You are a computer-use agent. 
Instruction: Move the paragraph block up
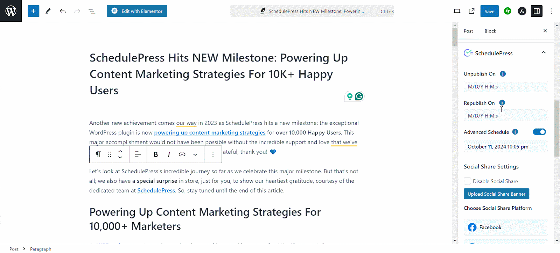tap(120, 151)
